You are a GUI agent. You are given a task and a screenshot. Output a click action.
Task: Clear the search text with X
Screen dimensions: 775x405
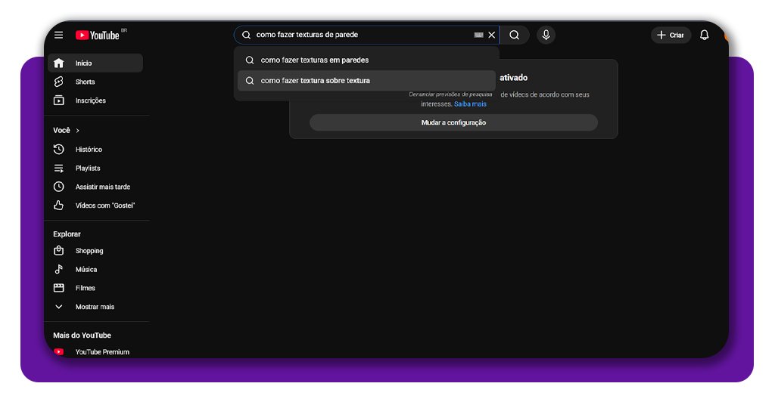pos(492,35)
